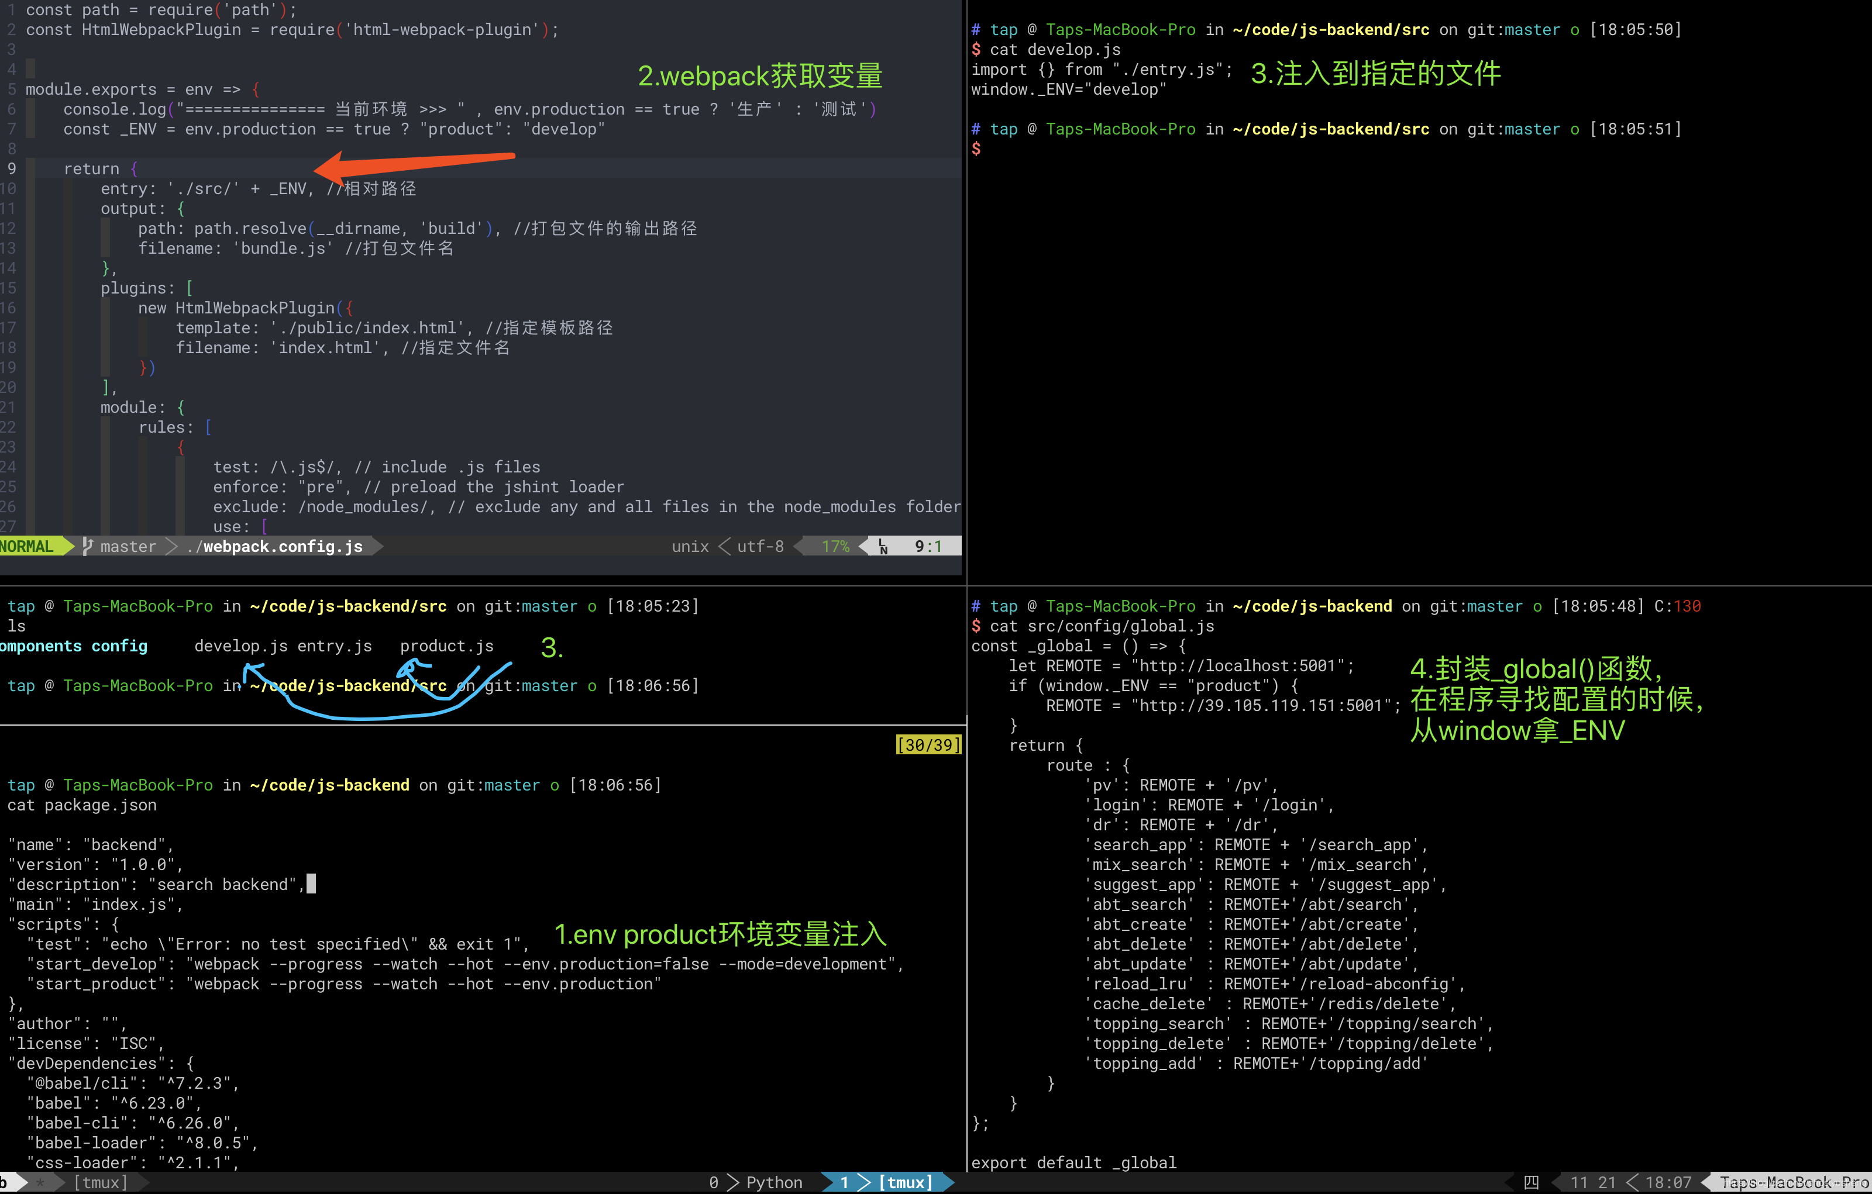
Task: Click the "css-loader": "^2.1.1" dependency
Action: (133, 1163)
